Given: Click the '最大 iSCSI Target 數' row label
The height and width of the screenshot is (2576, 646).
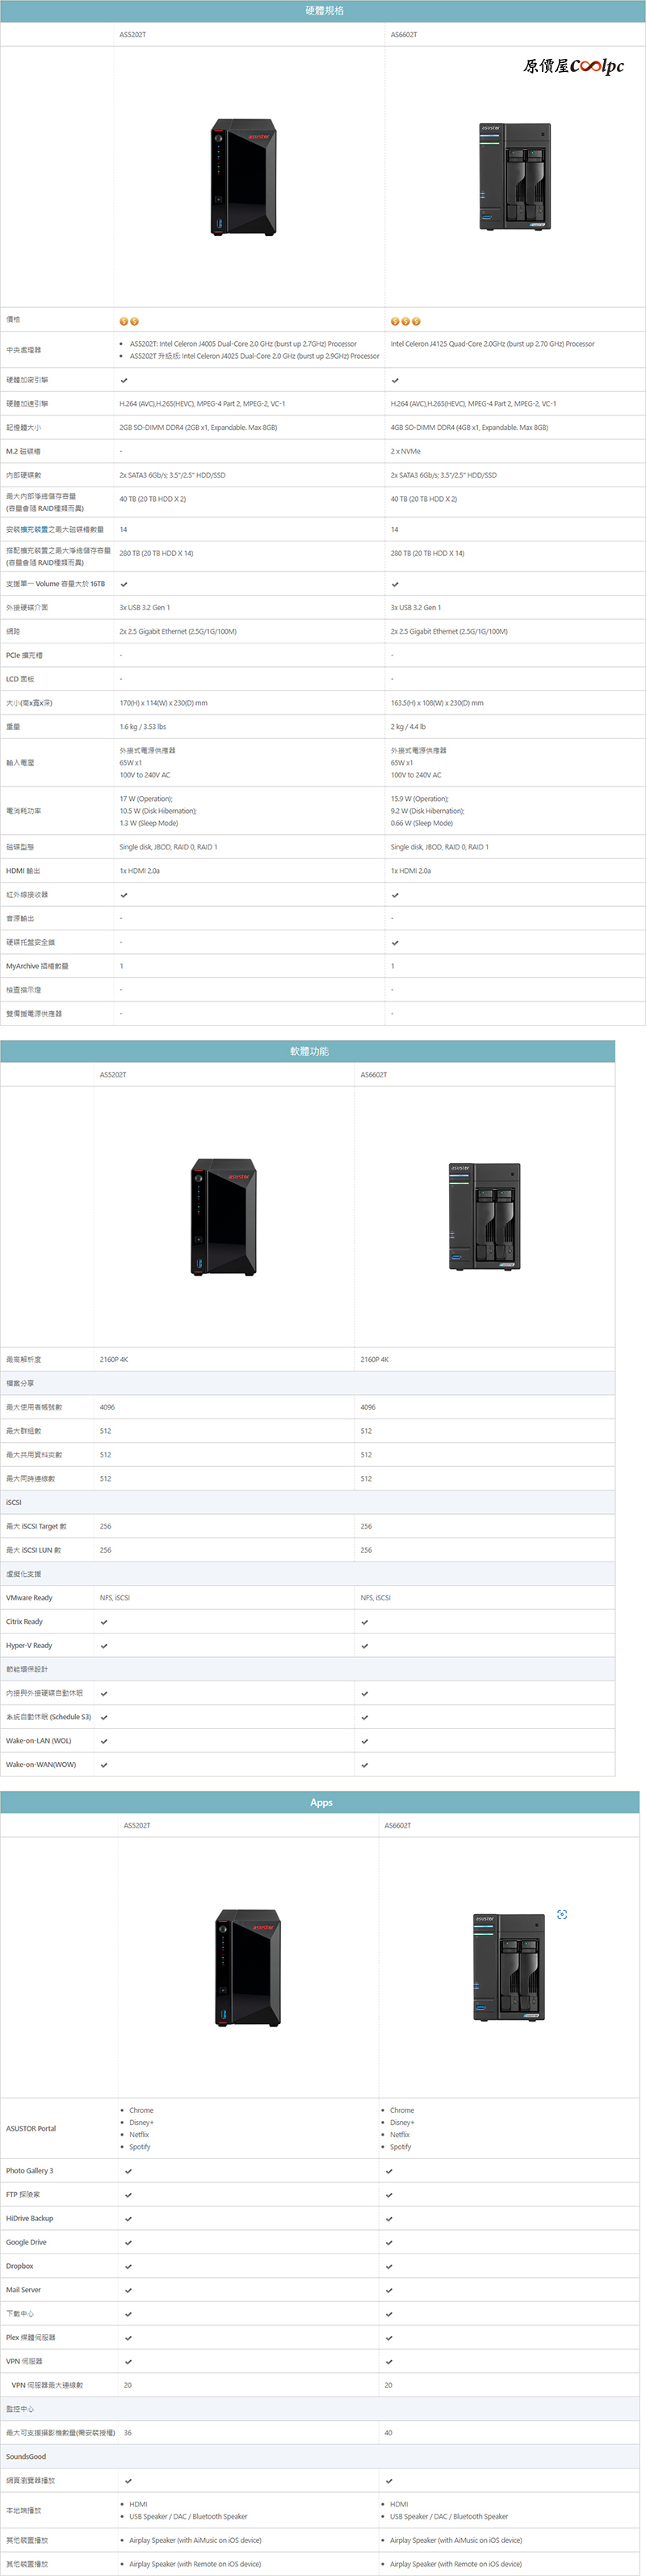Looking at the screenshot, I should click(x=36, y=1526).
